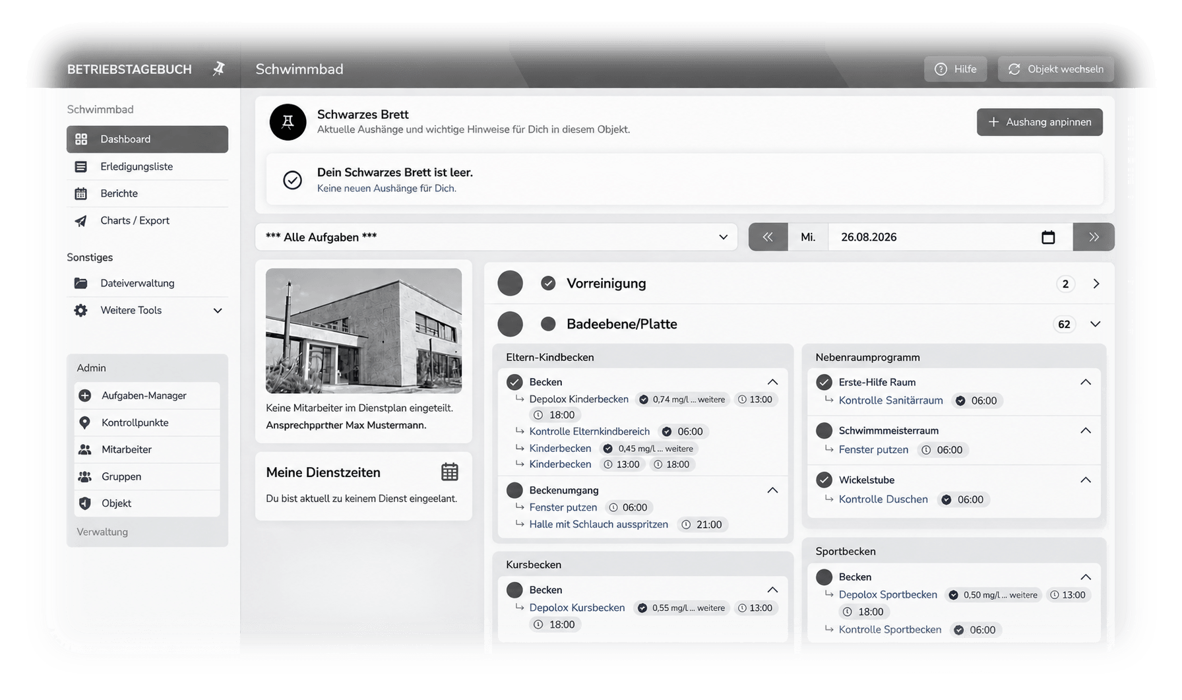
Task: Toggle the Badeebene/Platte status circle
Action: 548,324
